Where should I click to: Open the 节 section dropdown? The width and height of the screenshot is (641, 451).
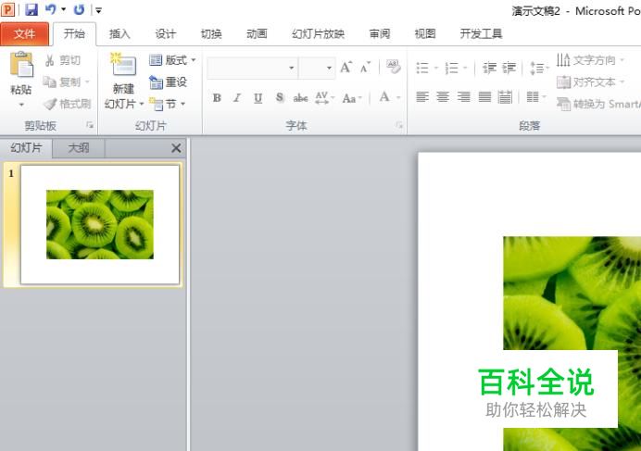[x=168, y=104]
